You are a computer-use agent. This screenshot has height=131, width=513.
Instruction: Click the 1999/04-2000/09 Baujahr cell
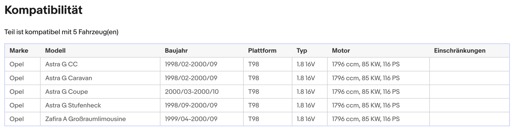tap(191, 119)
